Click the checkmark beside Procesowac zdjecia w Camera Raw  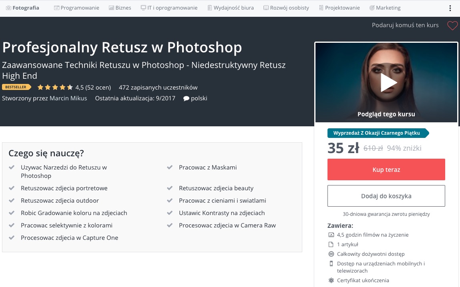pos(170,225)
